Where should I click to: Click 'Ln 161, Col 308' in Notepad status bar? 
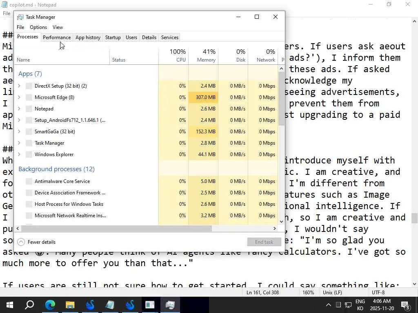click(262, 293)
